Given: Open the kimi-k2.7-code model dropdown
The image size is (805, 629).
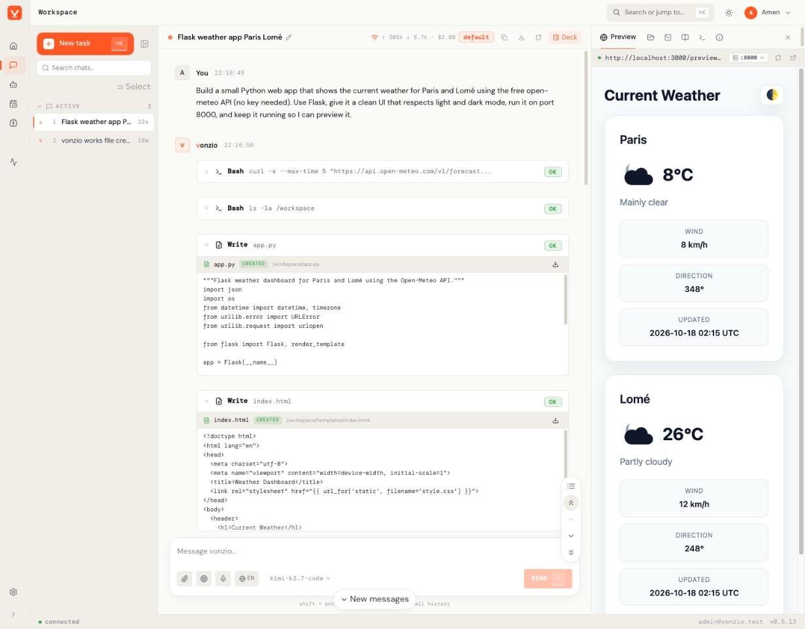Looking at the screenshot, I should 300,578.
